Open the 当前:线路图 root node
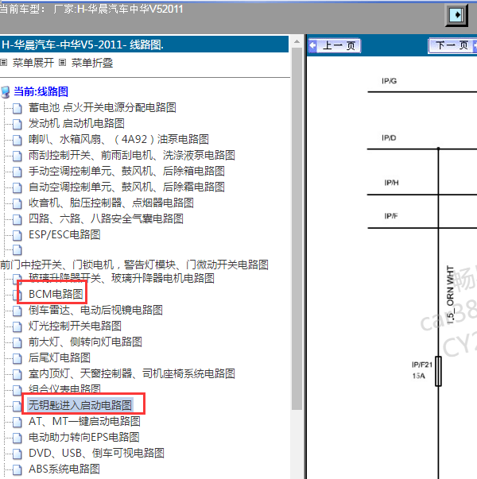 [x=41, y=91]
